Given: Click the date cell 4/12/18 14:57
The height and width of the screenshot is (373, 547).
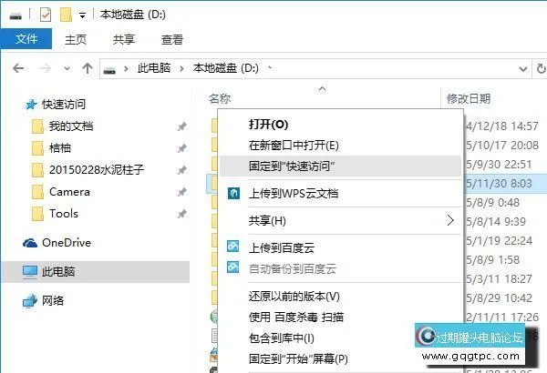Looking at the screenshot, I should pyautogui.click(x=502, y=126).
